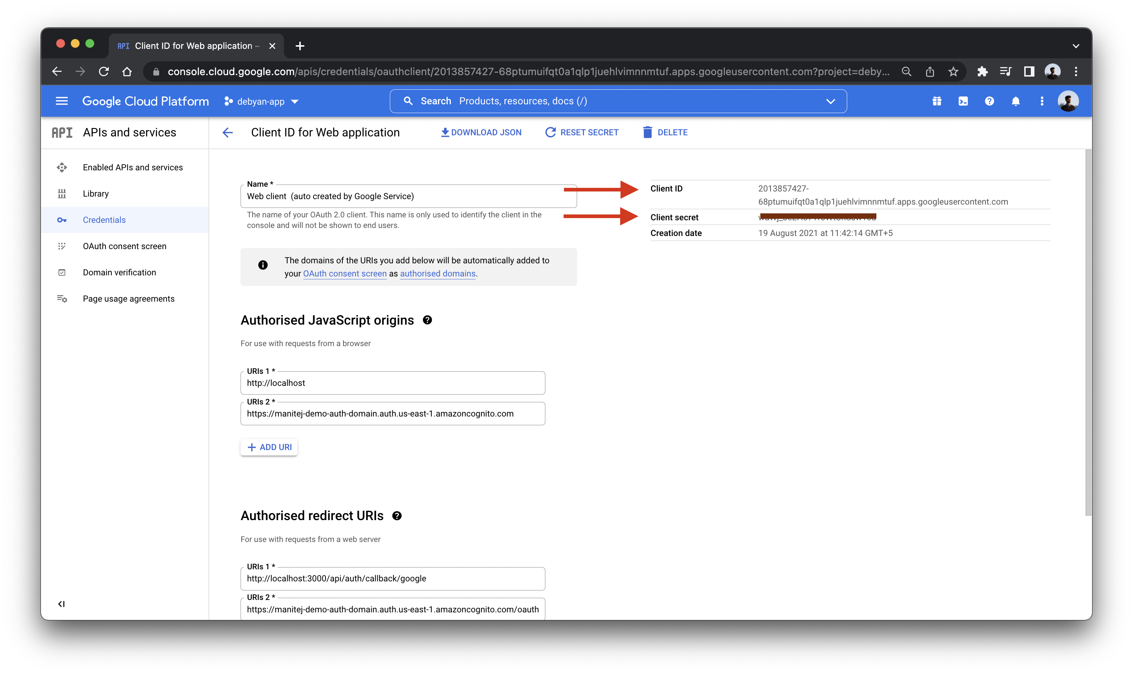The image size is (1133, 674).
Task: Click the Google account avatar in header
Action: coord(1068,101)
